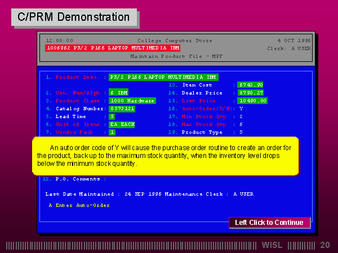The height and width of the screenshot is (253, 338).
Task: Select the Max Stock Qty value
Action: tap(241, 124)
